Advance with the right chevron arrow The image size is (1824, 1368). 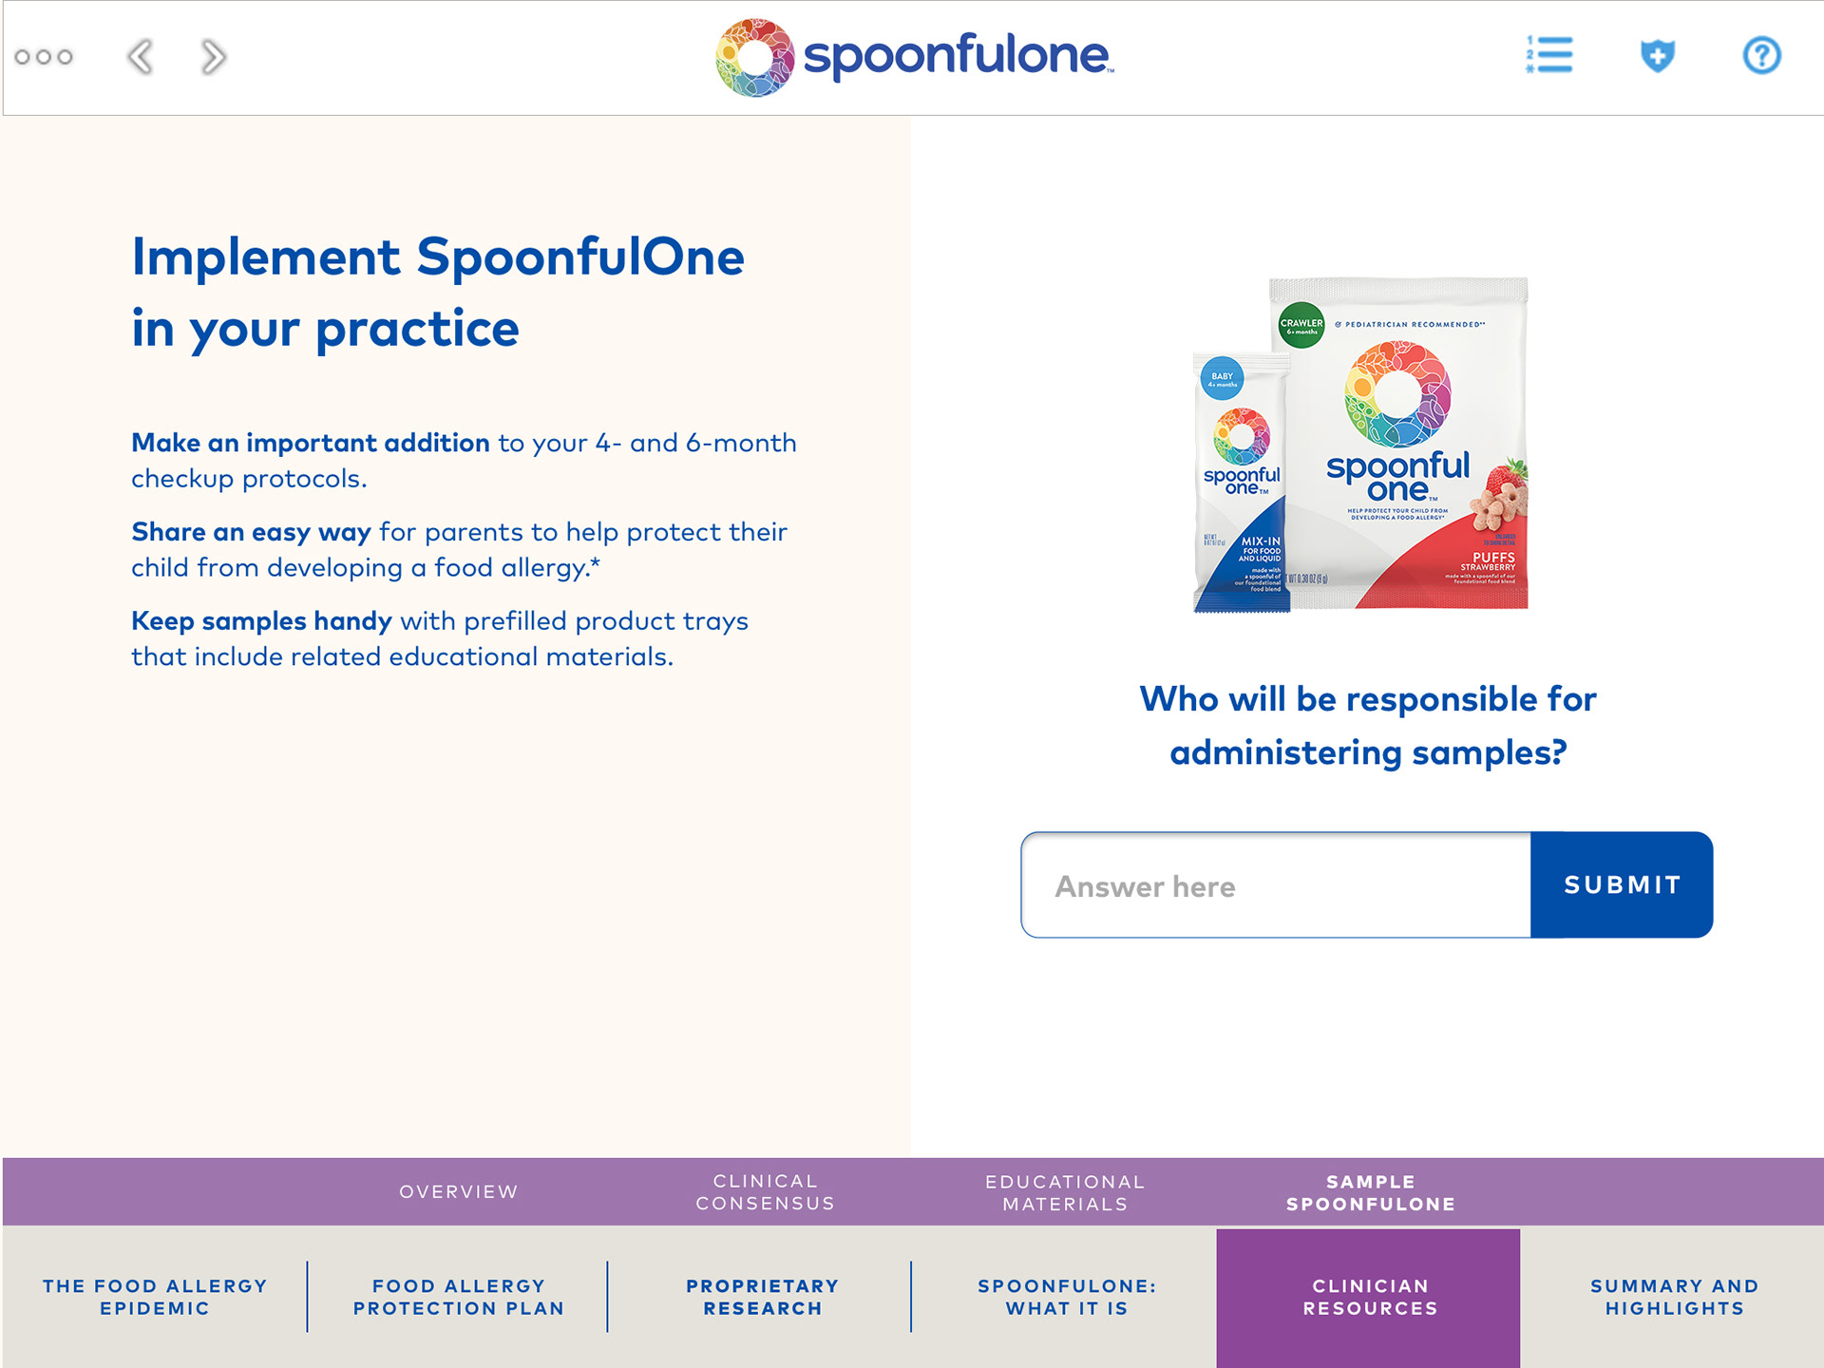point(214,57)
